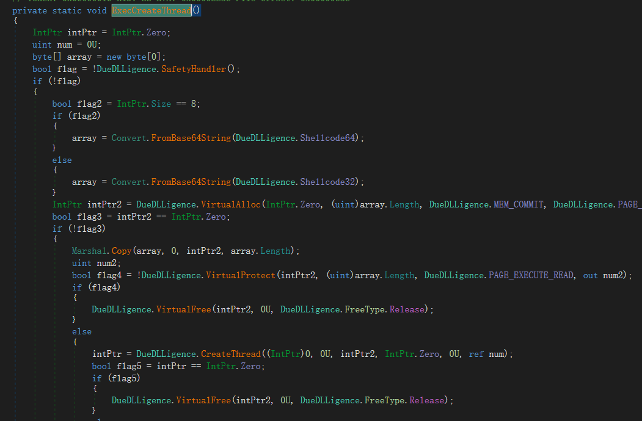
Task: Click the '0U' literal in 'uint num = 0U'
Action: coord(92,45)
